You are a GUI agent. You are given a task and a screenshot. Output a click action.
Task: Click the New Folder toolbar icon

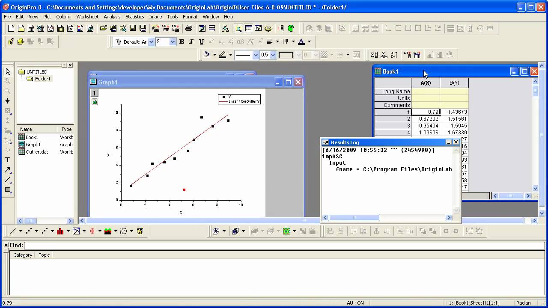click(x=21, y=28)
